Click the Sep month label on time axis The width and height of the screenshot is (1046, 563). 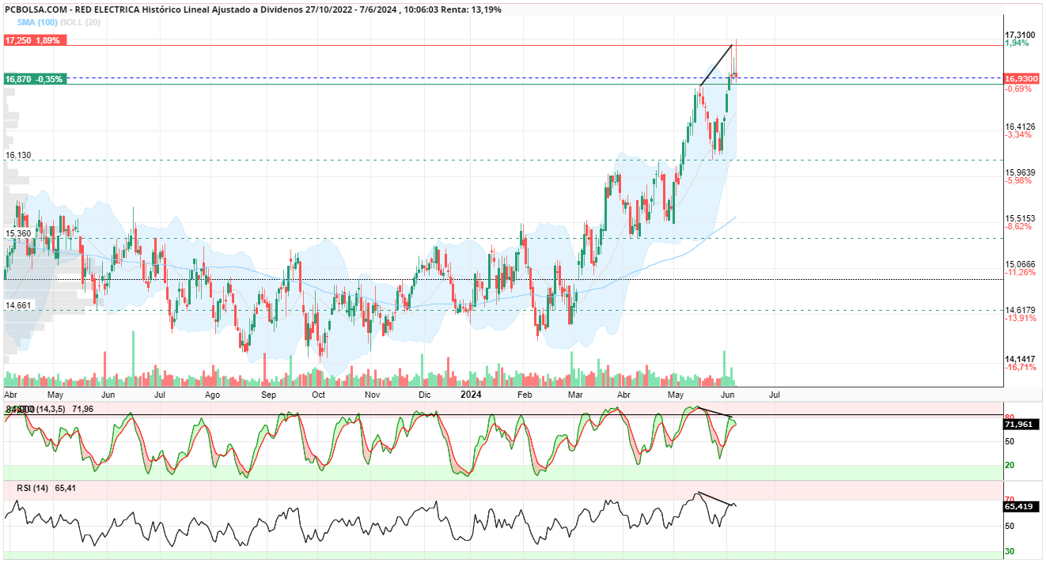pos(269,394)
